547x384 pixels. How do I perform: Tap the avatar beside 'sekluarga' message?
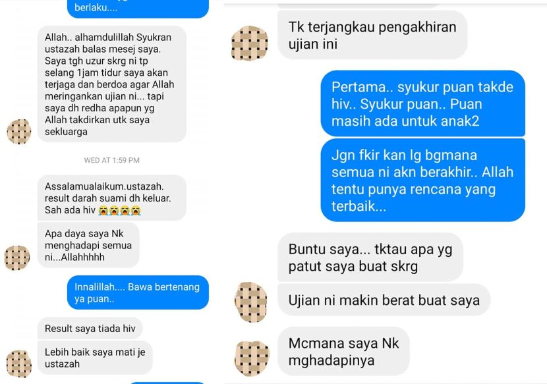(x=19, y=132)
